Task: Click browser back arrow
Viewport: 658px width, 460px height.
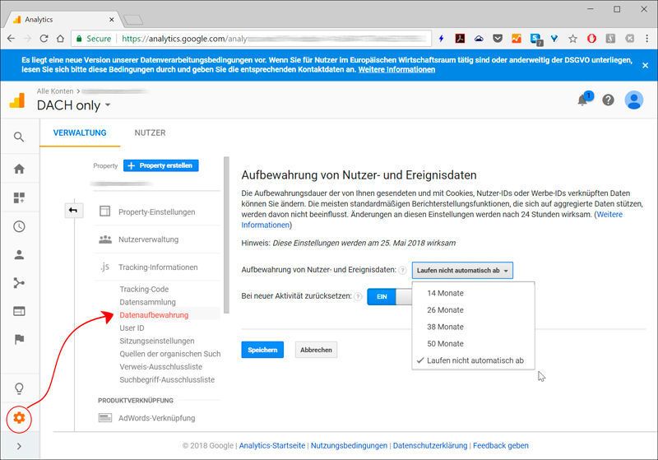Action: 11,39
